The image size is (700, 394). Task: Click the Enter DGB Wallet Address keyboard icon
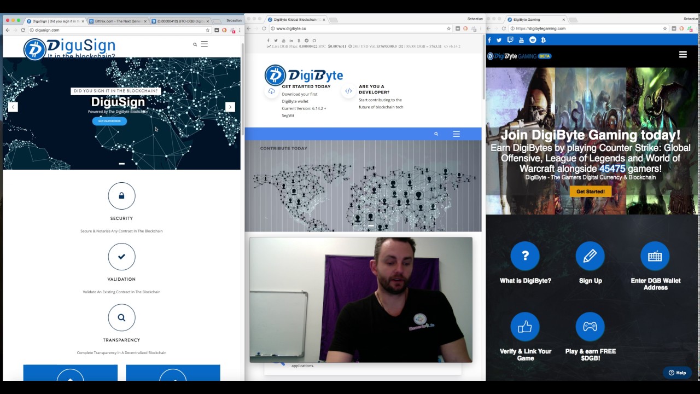[655, 256]
